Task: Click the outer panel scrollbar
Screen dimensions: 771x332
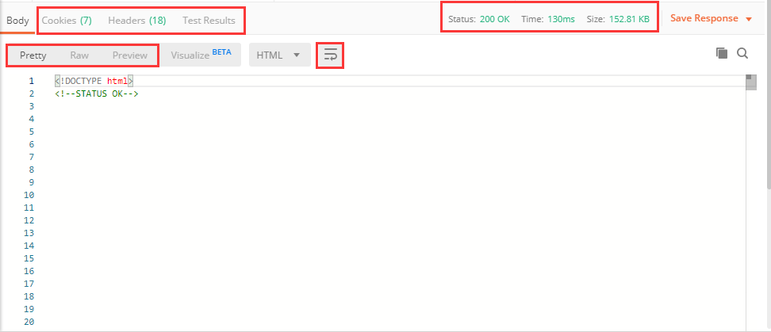Action: (x=769, y=93)
